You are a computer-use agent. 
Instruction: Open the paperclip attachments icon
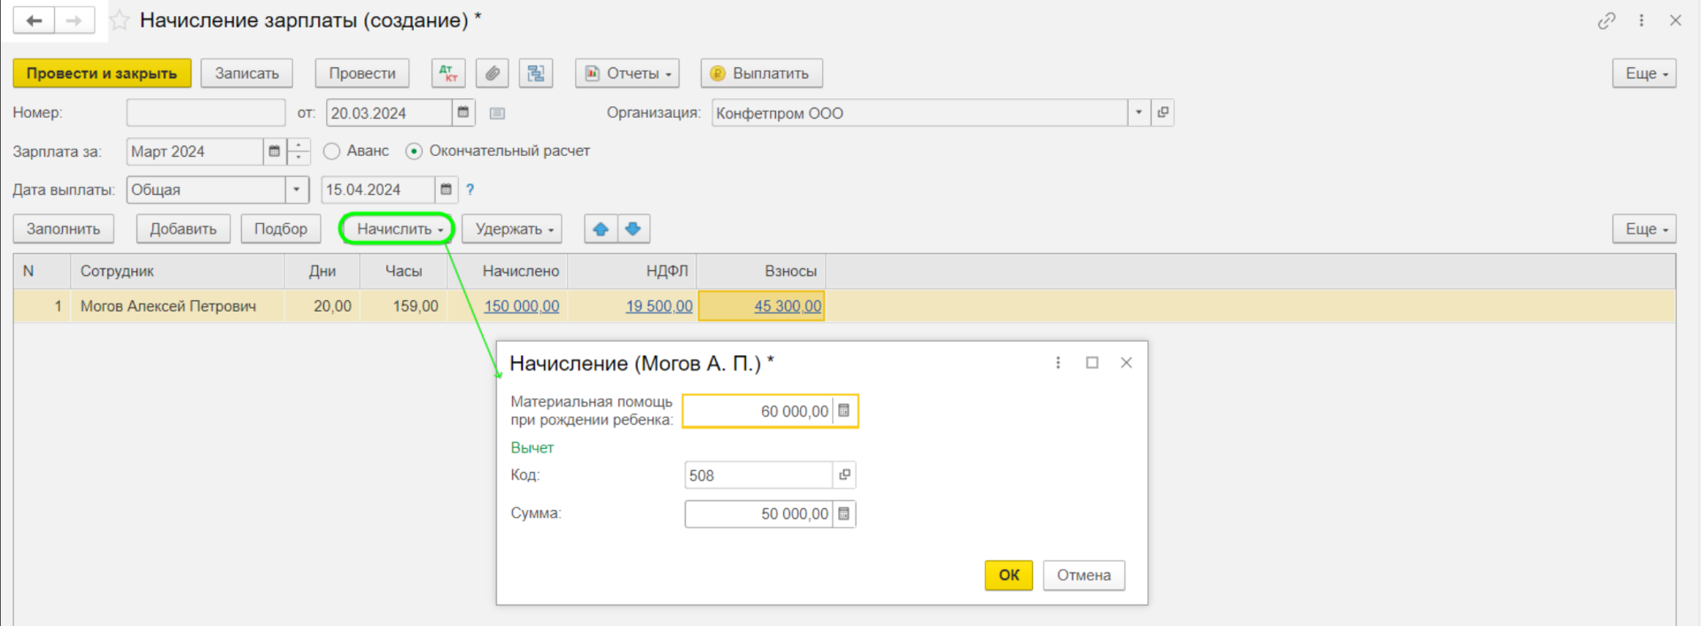[492, 73]
